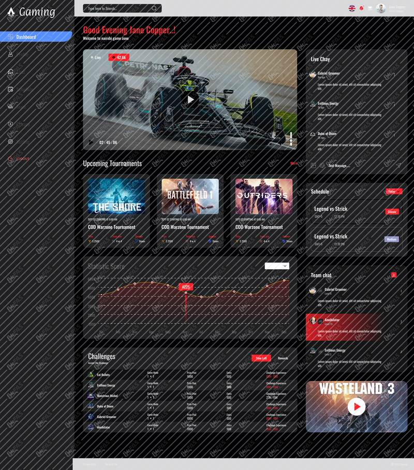Viewport: 414px width, 470px height.
Task: Open the Statistic Score period dropdown
Action: point(277,266)
